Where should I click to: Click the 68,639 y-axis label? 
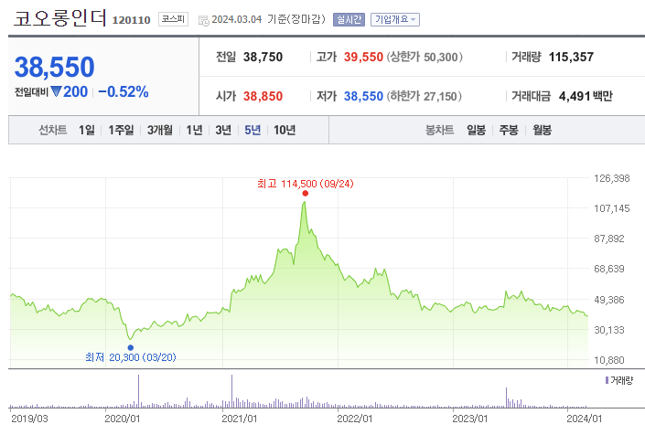(x=609, y=269)
